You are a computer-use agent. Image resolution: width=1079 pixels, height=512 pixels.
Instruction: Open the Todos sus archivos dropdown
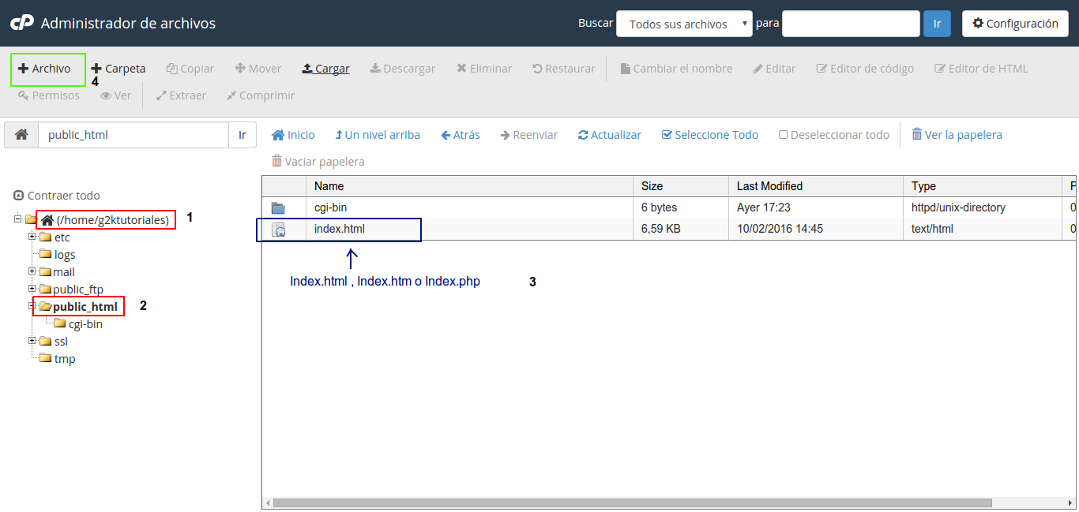(684, 24)
